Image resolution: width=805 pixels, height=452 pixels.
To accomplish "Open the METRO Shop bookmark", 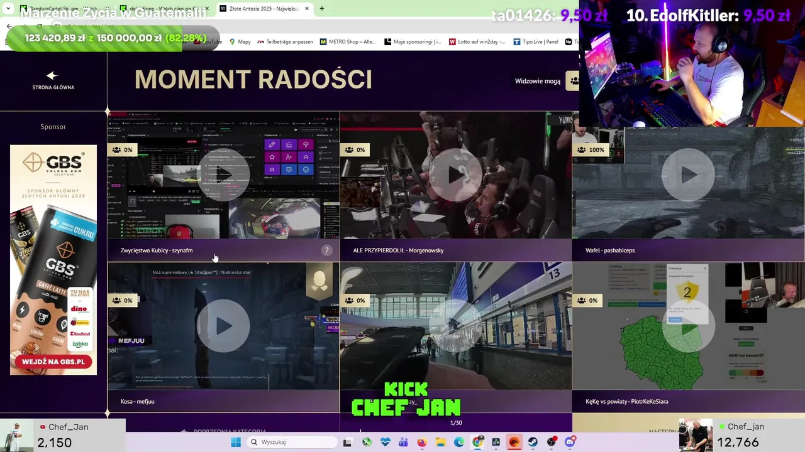I will 348,42.
